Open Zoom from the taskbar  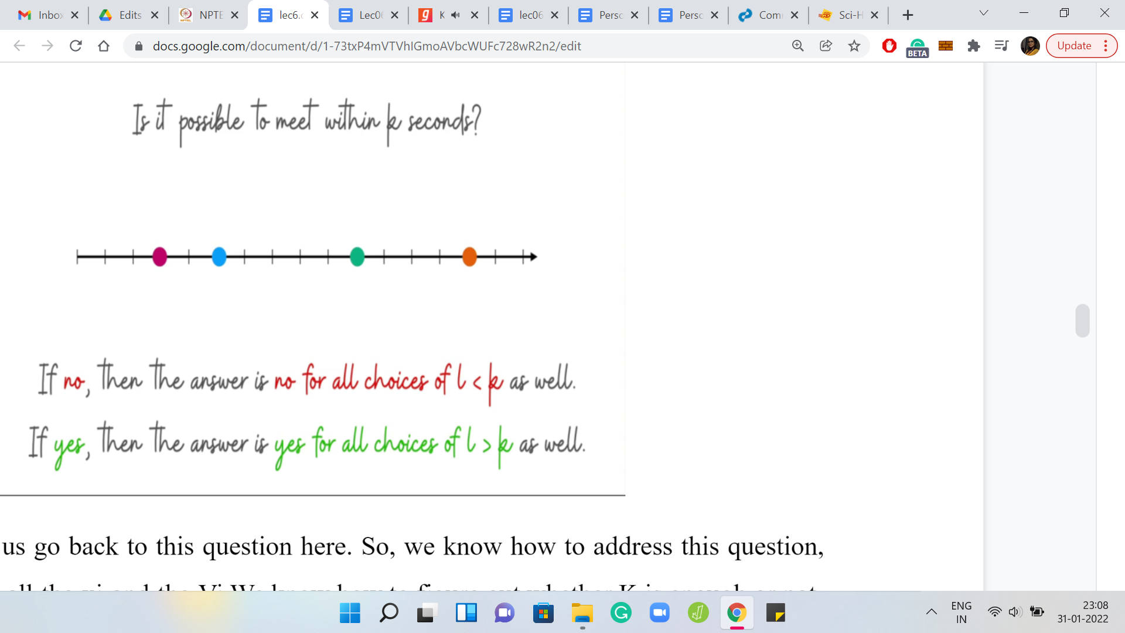(x=659, y=613)
